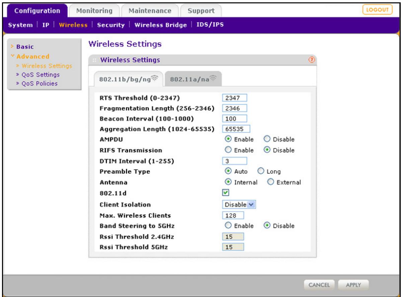This screenshot has width=401, height=297.
Task: Enable Band Steering to 5GHz
Action: click(228, 225)
